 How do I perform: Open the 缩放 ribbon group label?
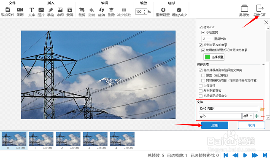143,3
